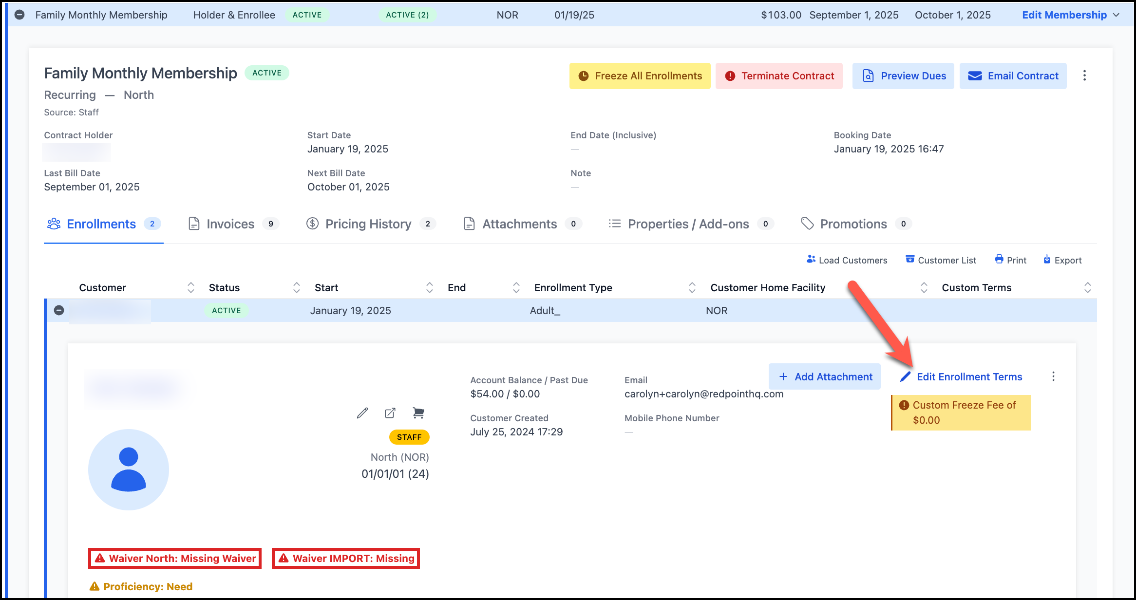Image resolution: width=1136 pixels, height=600 pixels.
Task: Click Load Customers
Action: pyautogui.click(x=847, y=260)
